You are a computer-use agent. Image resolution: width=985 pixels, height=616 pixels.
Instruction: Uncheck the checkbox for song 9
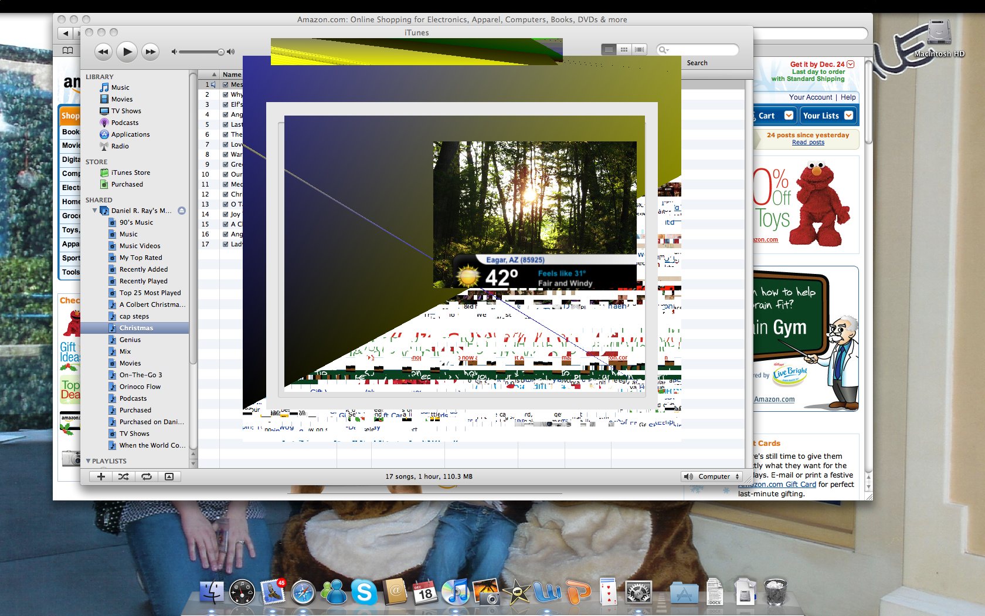(225, 164)
